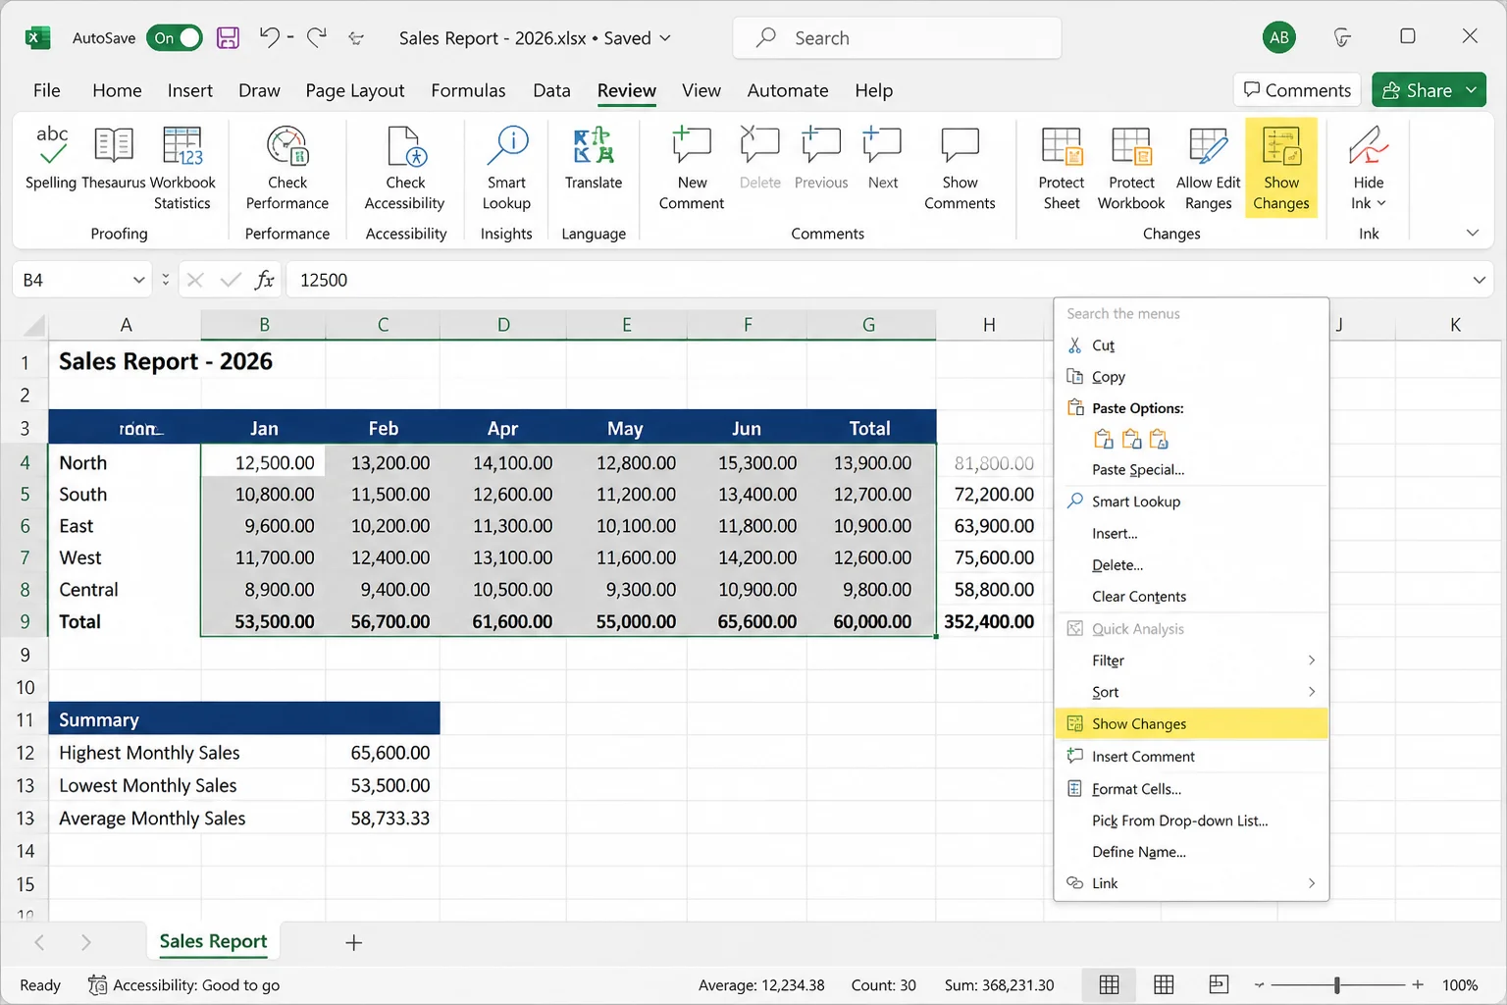Switch to Page Break Preview in status bar

pyautogui.click(x=1219, y=984)
